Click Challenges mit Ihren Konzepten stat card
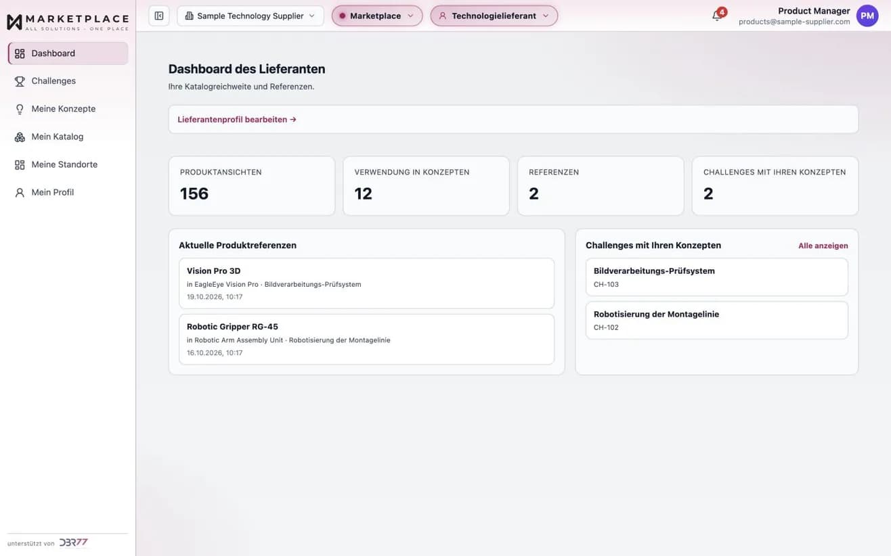The width and height of the screenshot is (891, 556). tap(775, 186)
